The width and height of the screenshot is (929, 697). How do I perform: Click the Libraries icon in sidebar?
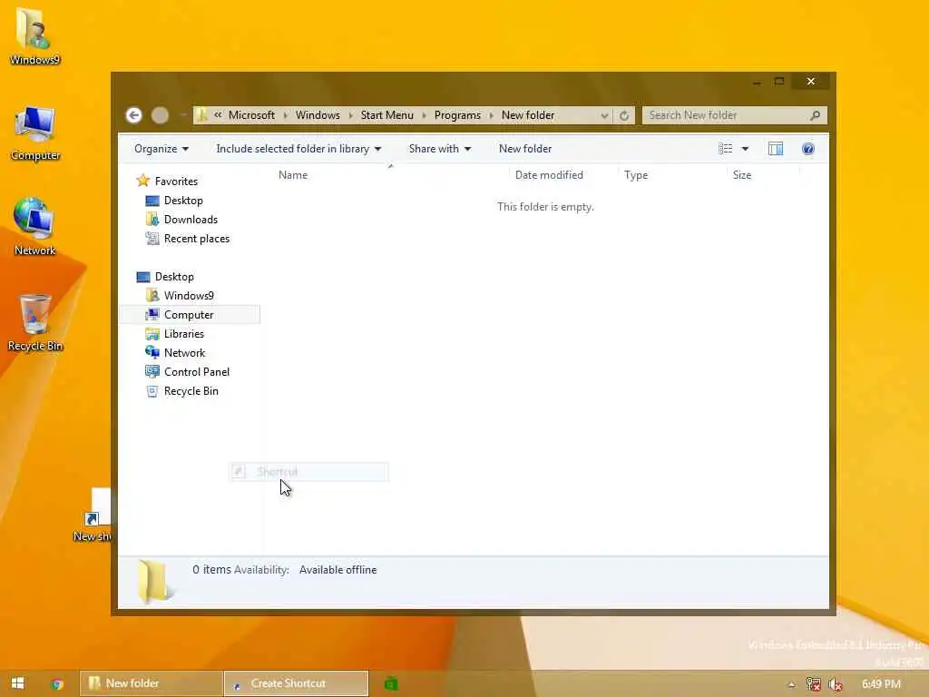point(152,334)
